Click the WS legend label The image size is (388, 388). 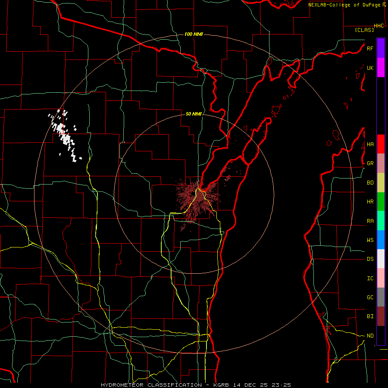coord(370,240)
